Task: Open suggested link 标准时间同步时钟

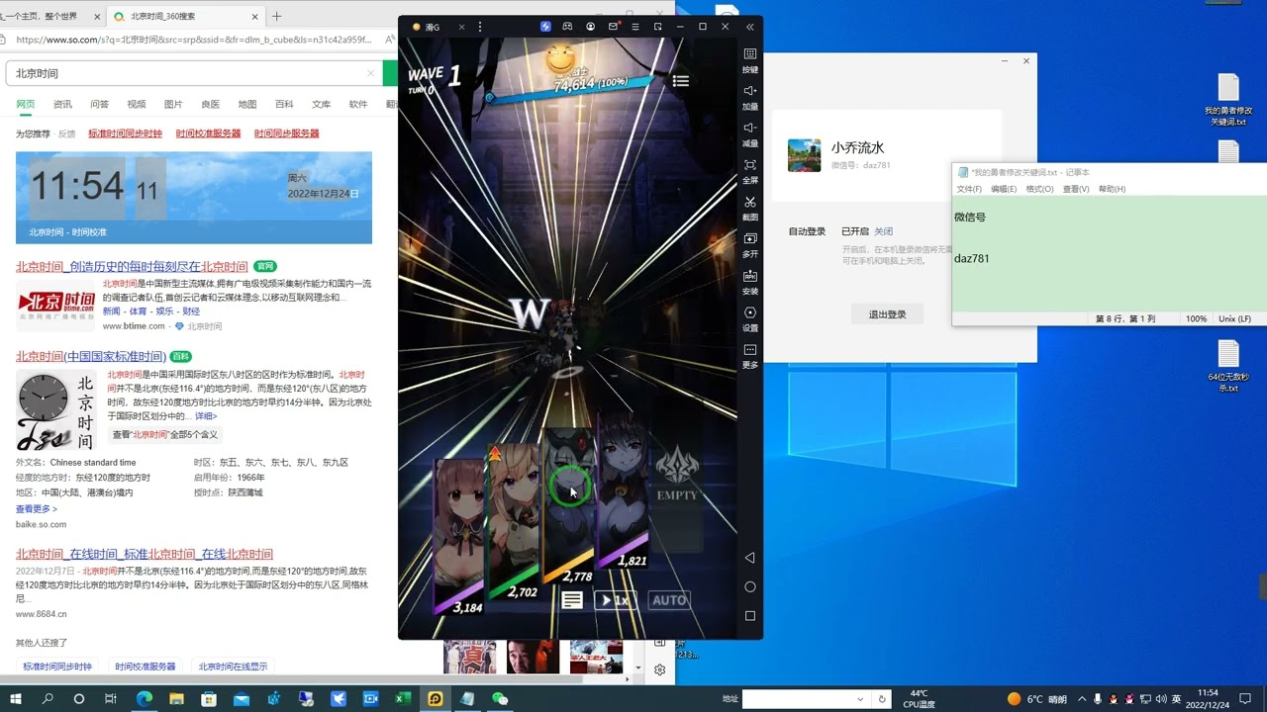Action: (x=125, y=133)
